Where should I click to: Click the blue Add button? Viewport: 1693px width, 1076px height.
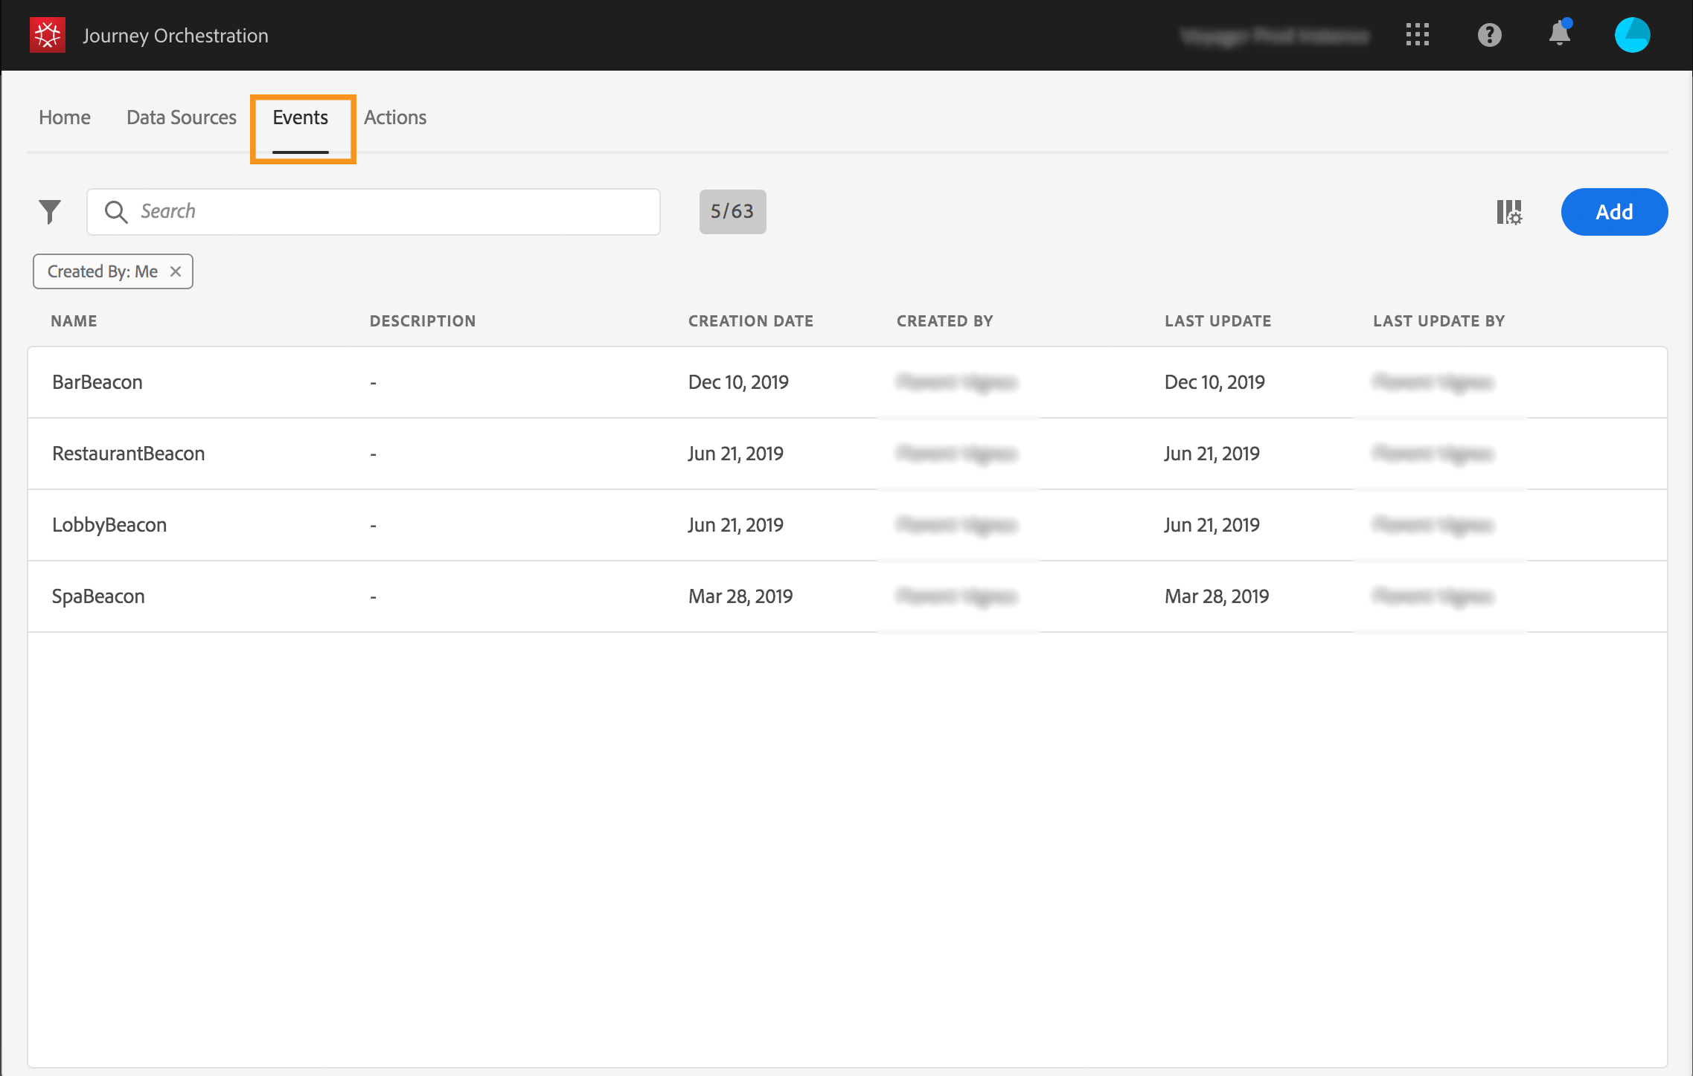coord(1613,212)
